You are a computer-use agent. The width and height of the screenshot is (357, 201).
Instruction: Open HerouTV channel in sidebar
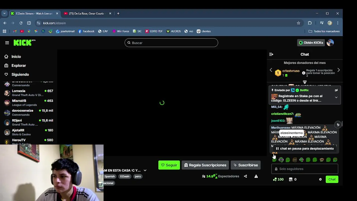28,141
